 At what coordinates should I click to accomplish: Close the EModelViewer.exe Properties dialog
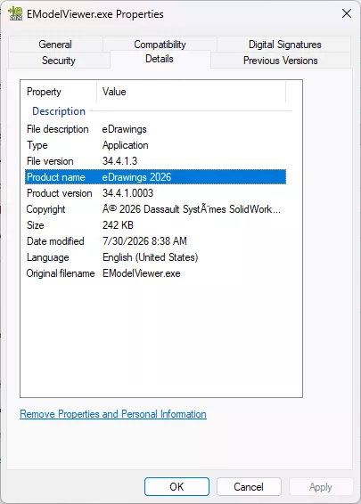pos(347,13)
